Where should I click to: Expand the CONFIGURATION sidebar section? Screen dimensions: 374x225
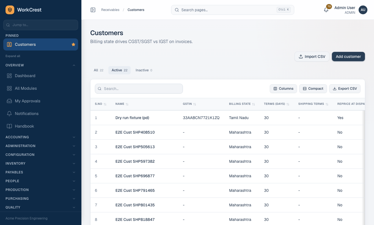tap(41, 155)
